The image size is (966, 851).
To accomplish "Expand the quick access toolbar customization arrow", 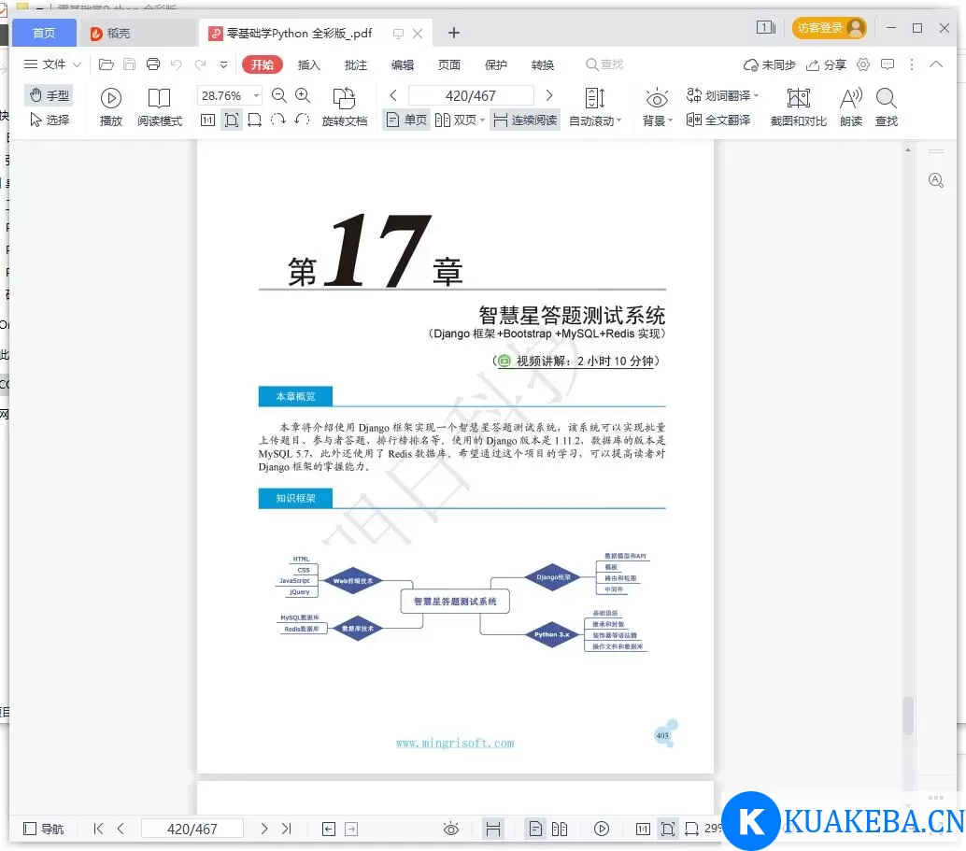I will click(223, 64).
